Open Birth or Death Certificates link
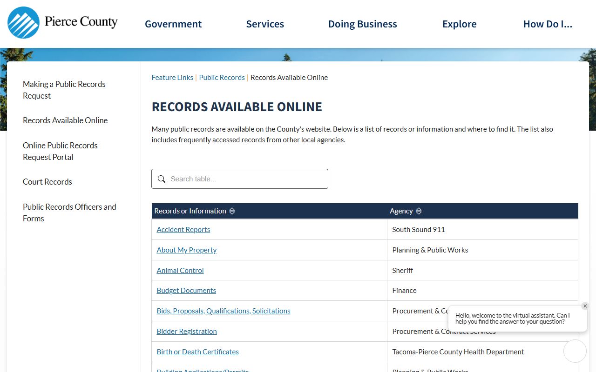 tap(198, 352)
